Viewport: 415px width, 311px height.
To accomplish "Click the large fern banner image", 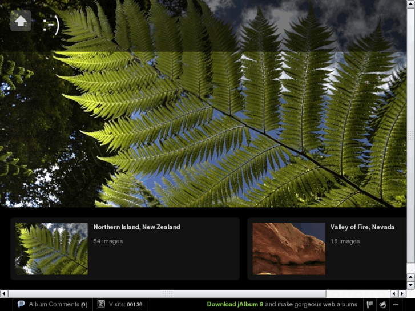I will (x=203, y=103).
